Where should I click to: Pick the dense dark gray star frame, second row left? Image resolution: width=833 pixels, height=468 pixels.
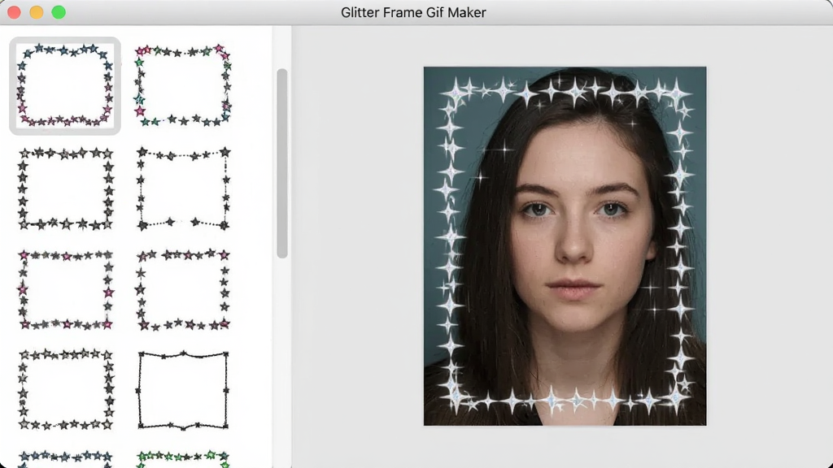pyautogui.click(x=66, y=188)
